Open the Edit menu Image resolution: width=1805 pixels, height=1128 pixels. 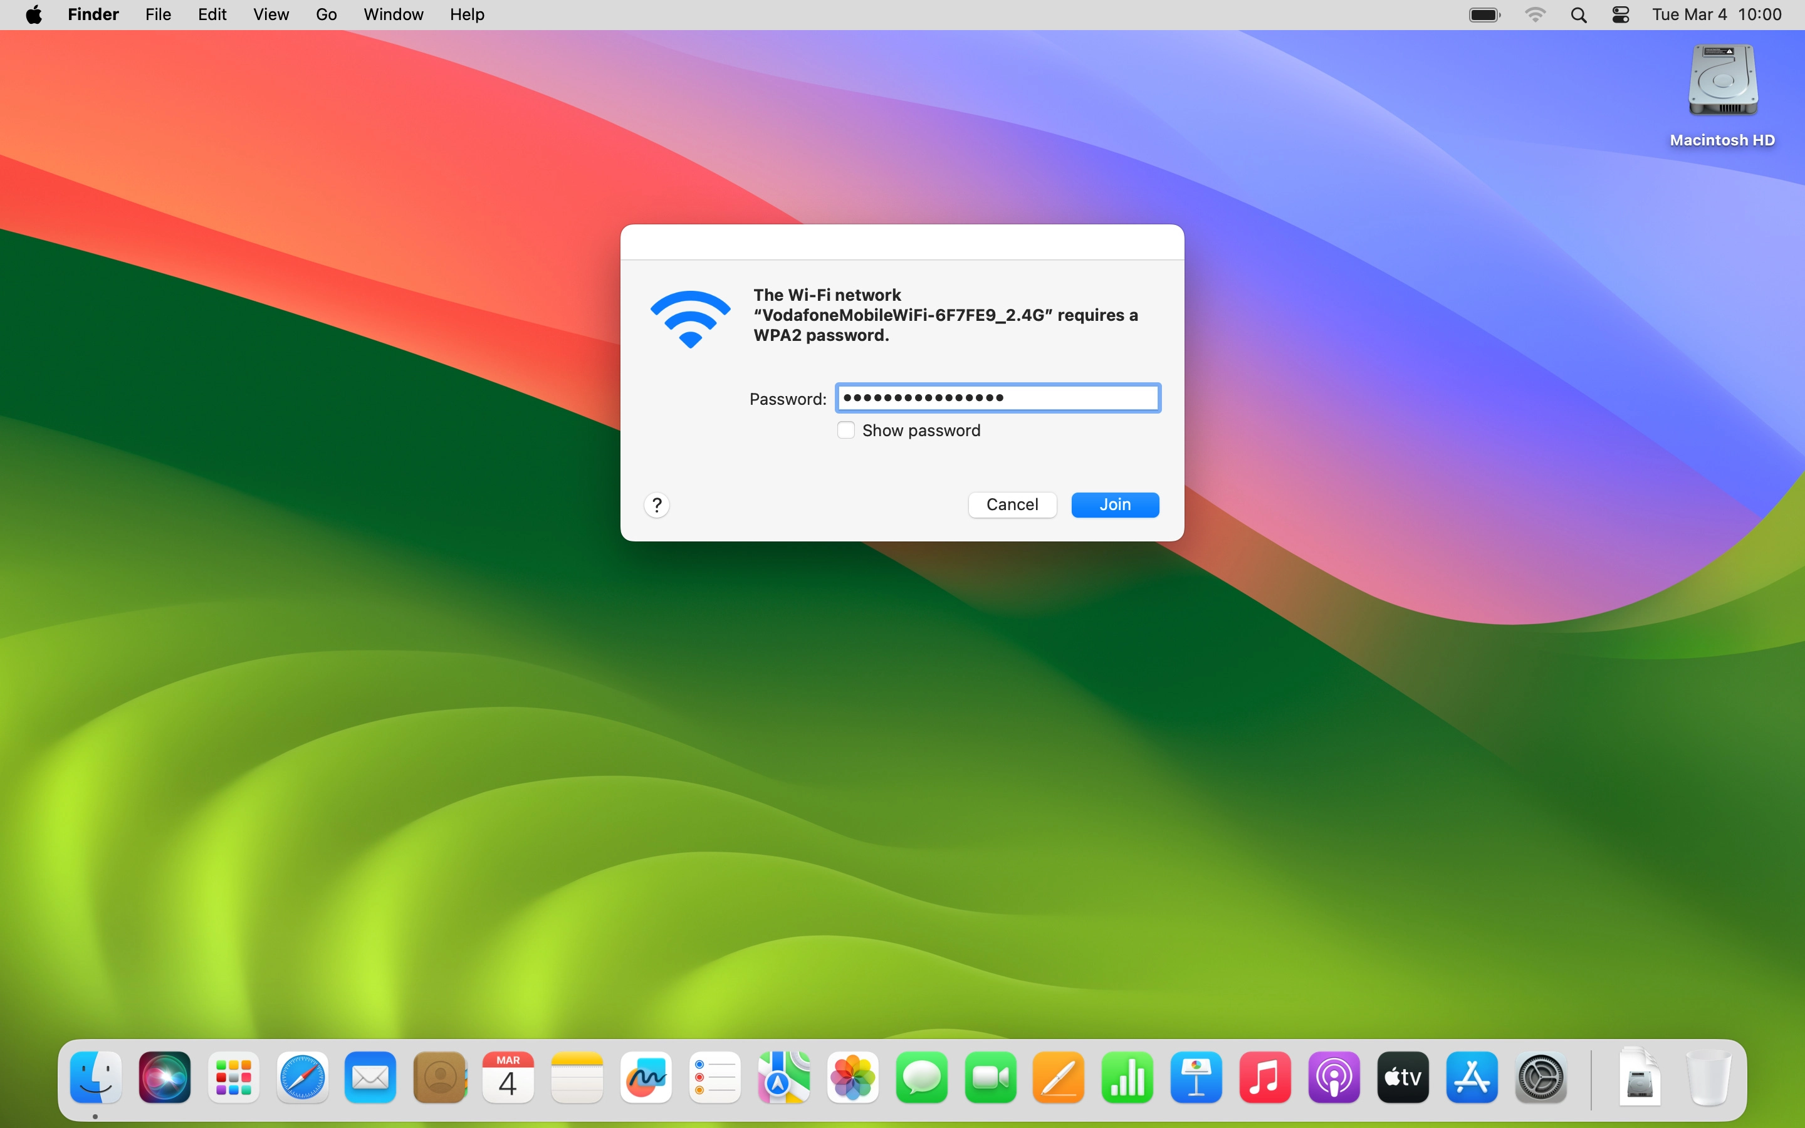pos(212,15)
